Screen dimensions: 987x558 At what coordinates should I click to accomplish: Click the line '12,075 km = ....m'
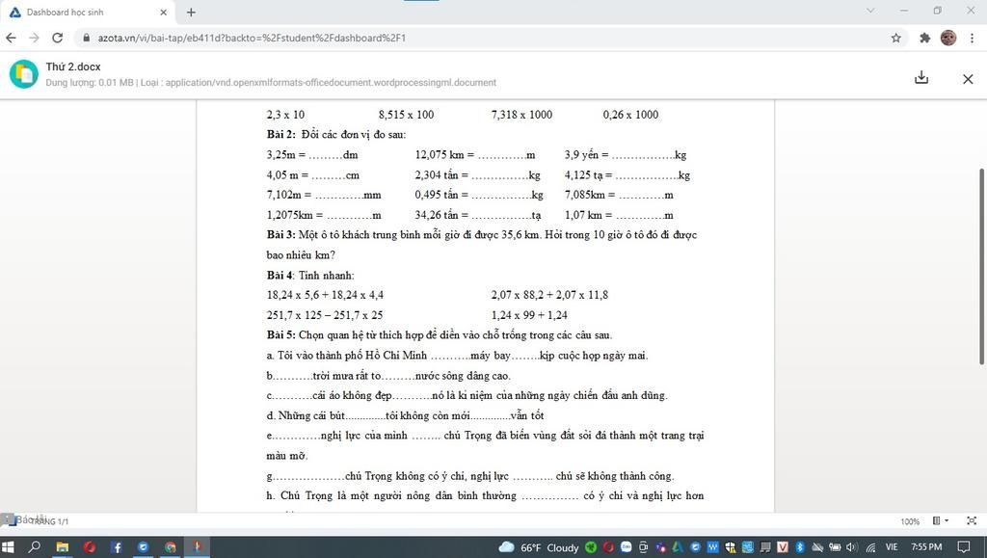(474, 155)
